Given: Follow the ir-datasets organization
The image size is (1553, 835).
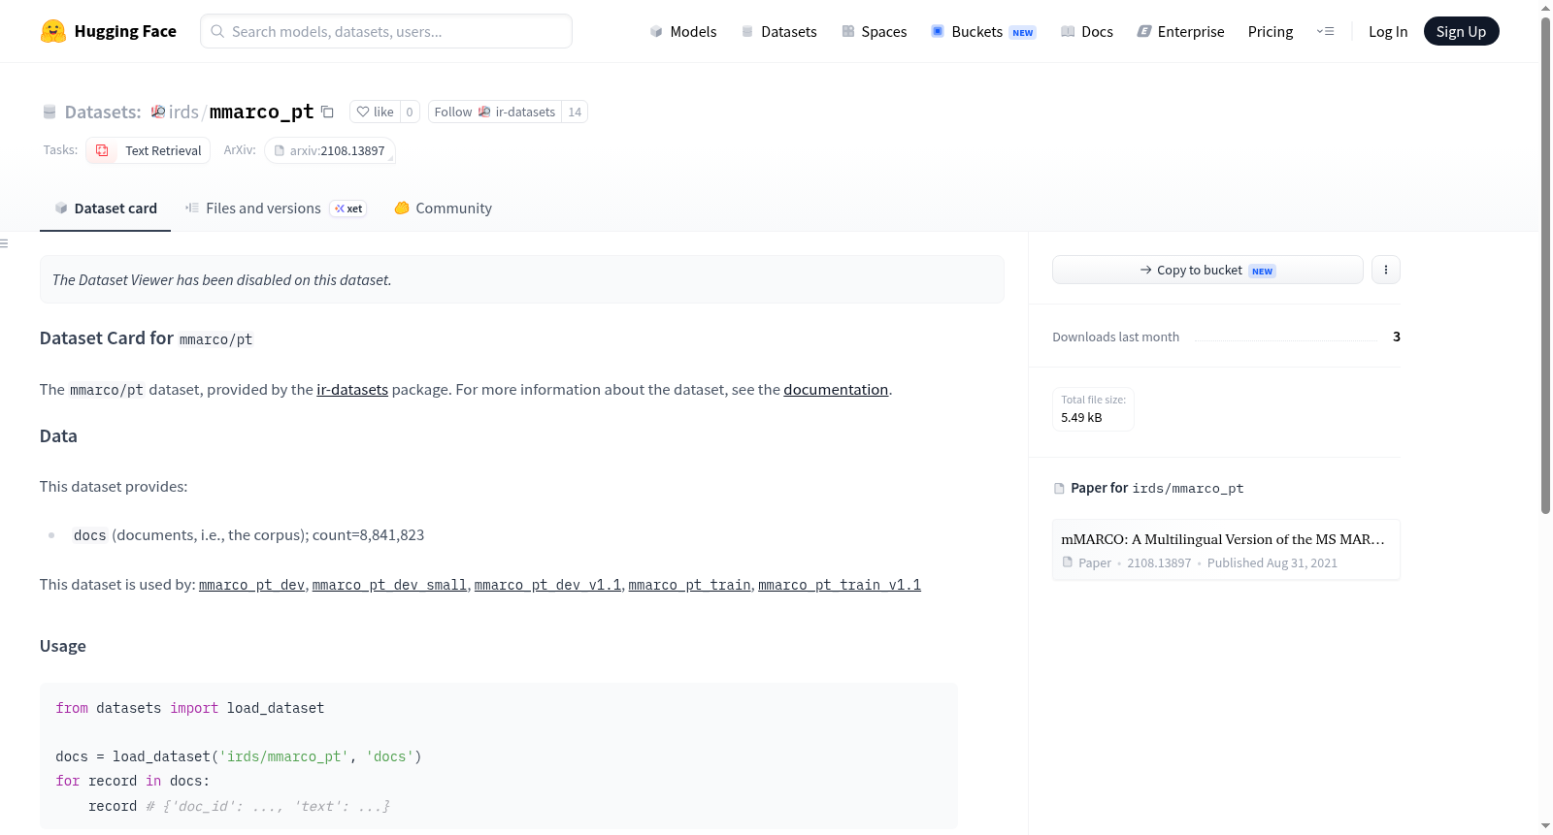Looking at the screenshot, I should click(x=495, y=112).
